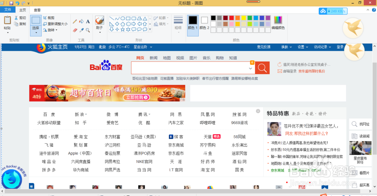This screenshot has width=377, height=196.
Task: Pick the black color swatch
Action: click(x=213, y=18)
